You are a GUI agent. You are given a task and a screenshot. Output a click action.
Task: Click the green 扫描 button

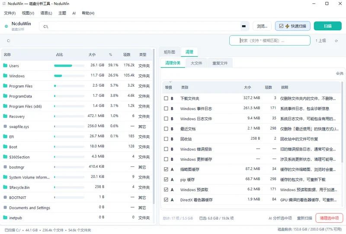pyautogui.click(x=328, y=26)
